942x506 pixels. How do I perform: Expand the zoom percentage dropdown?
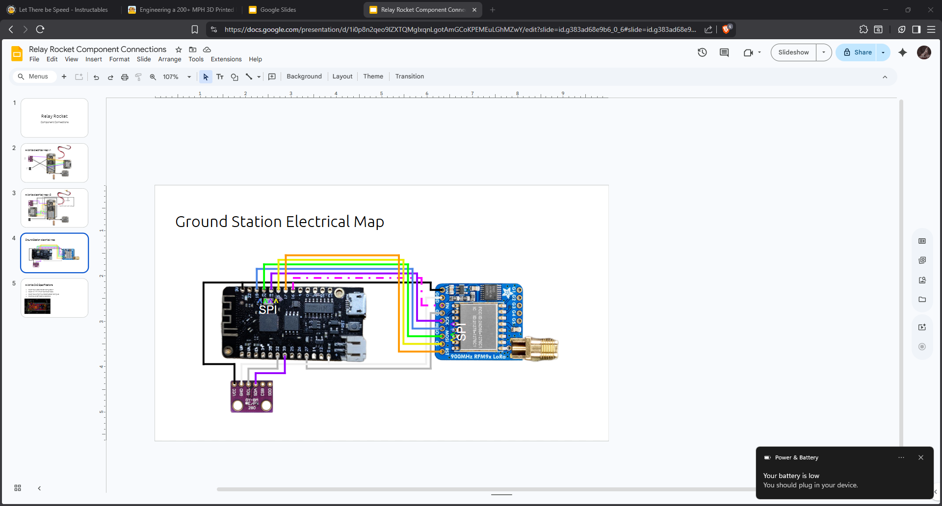click(x=189, y=77)
